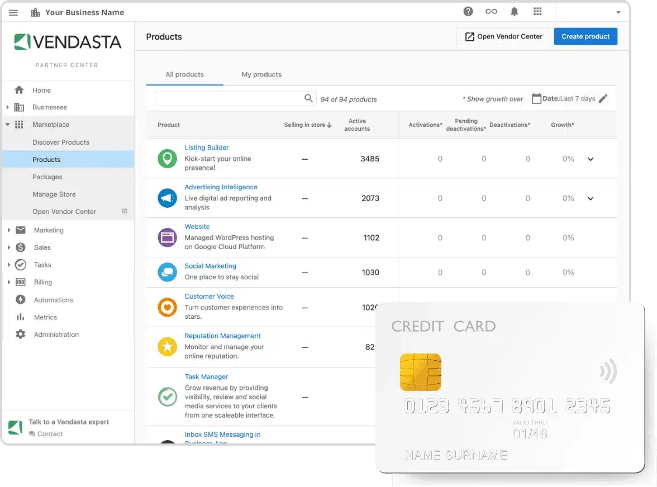Click the Listing Builder product icon

point(167,159)
